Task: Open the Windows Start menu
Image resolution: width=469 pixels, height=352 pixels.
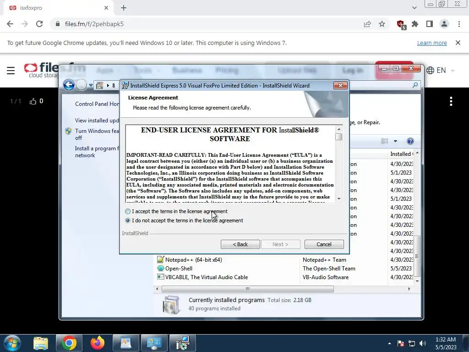Action: point(12,343)
